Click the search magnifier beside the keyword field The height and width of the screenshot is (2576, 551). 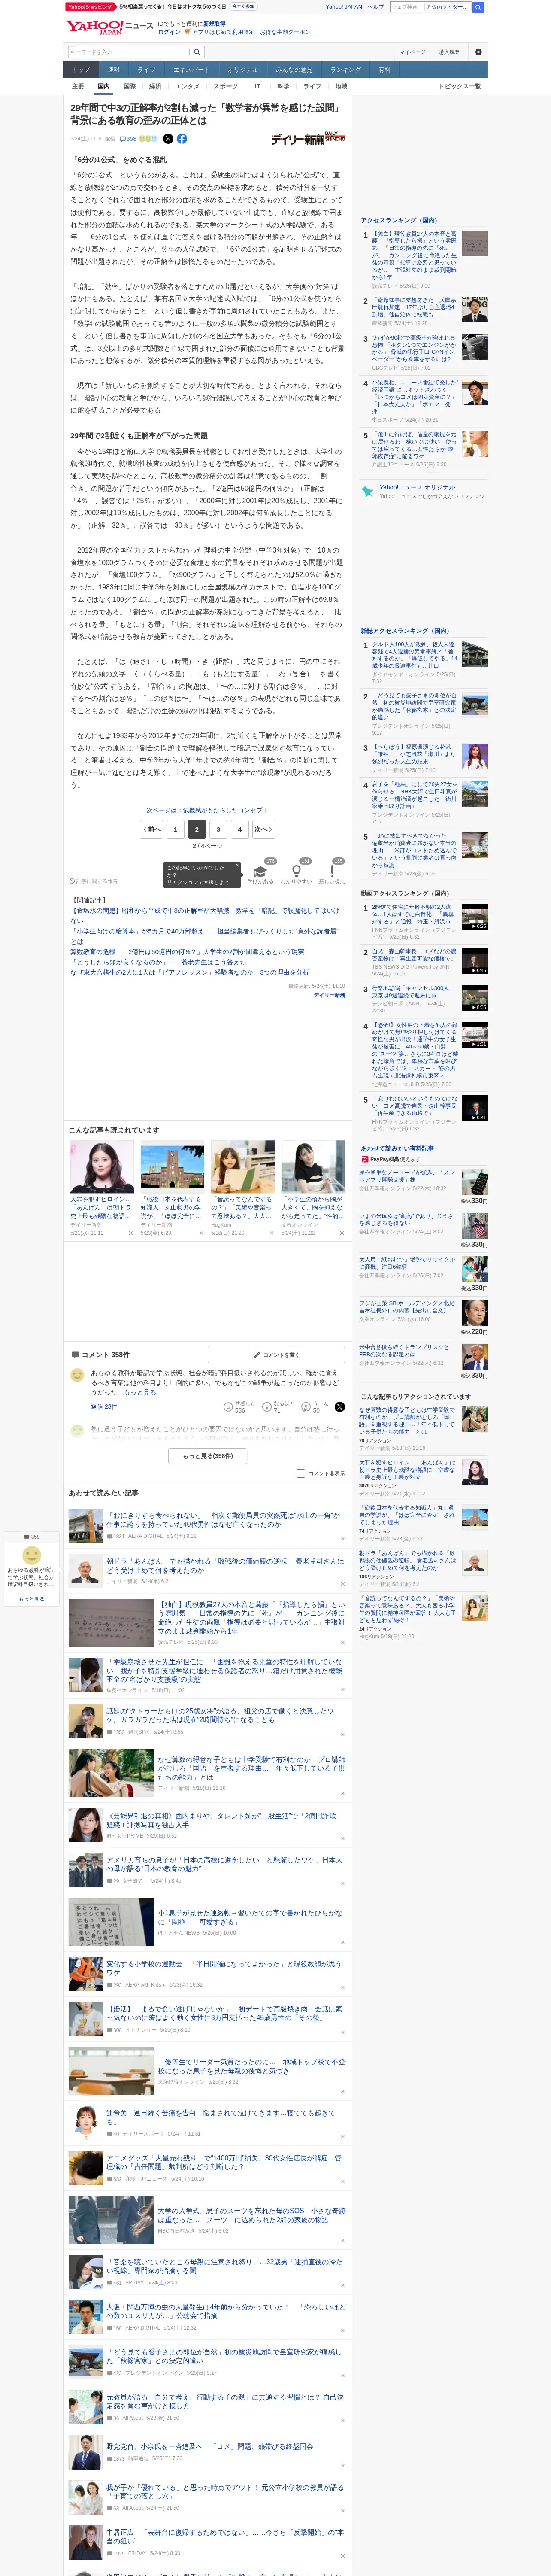point(197,52)
